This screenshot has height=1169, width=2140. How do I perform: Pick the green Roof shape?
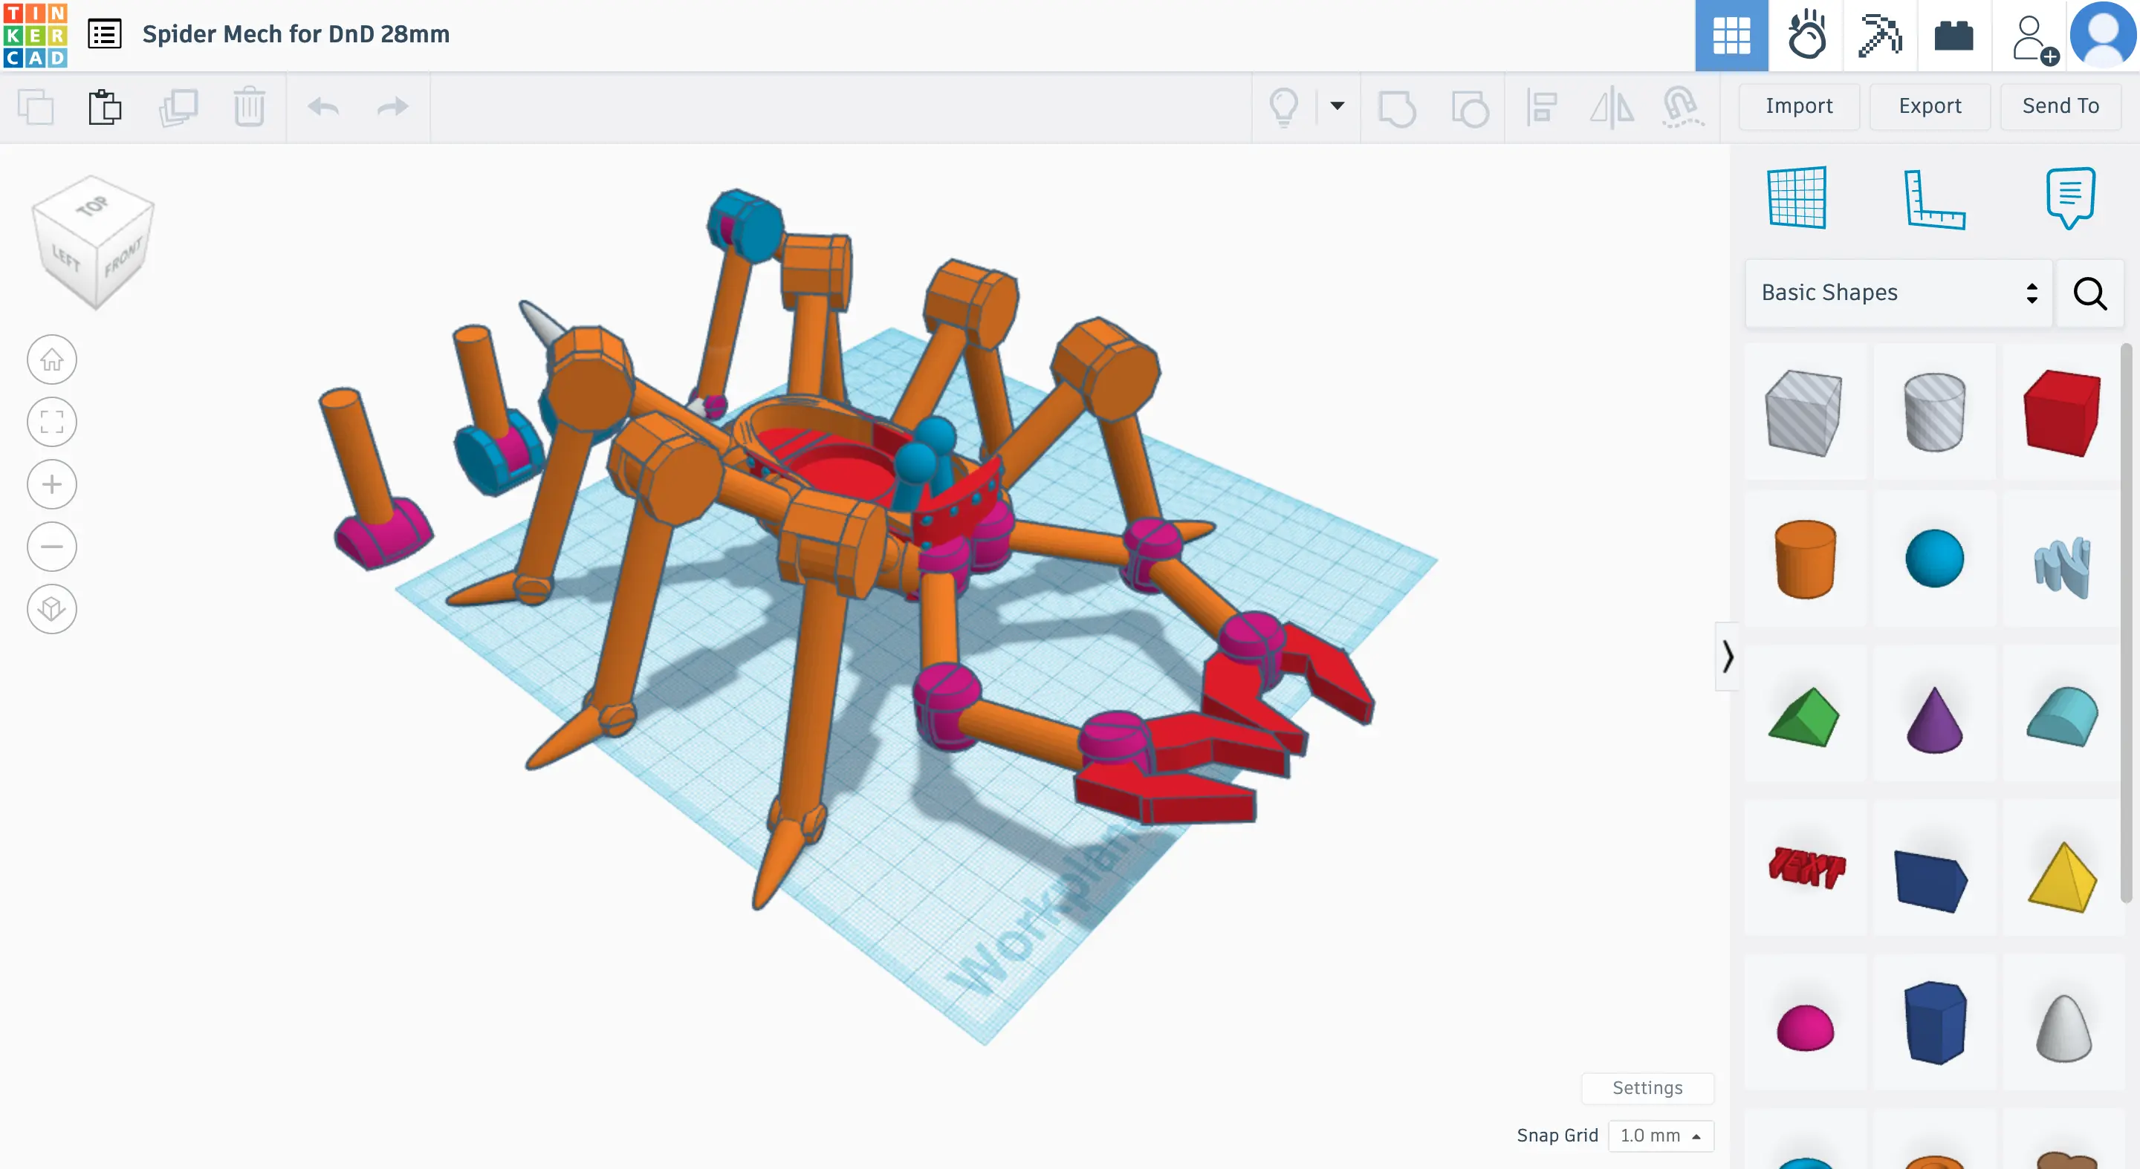click(1804, 716)
